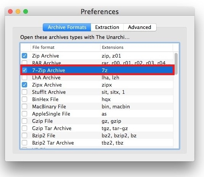Check the Bzip2 File box
The image size is (204, 177).
point(24,135)
